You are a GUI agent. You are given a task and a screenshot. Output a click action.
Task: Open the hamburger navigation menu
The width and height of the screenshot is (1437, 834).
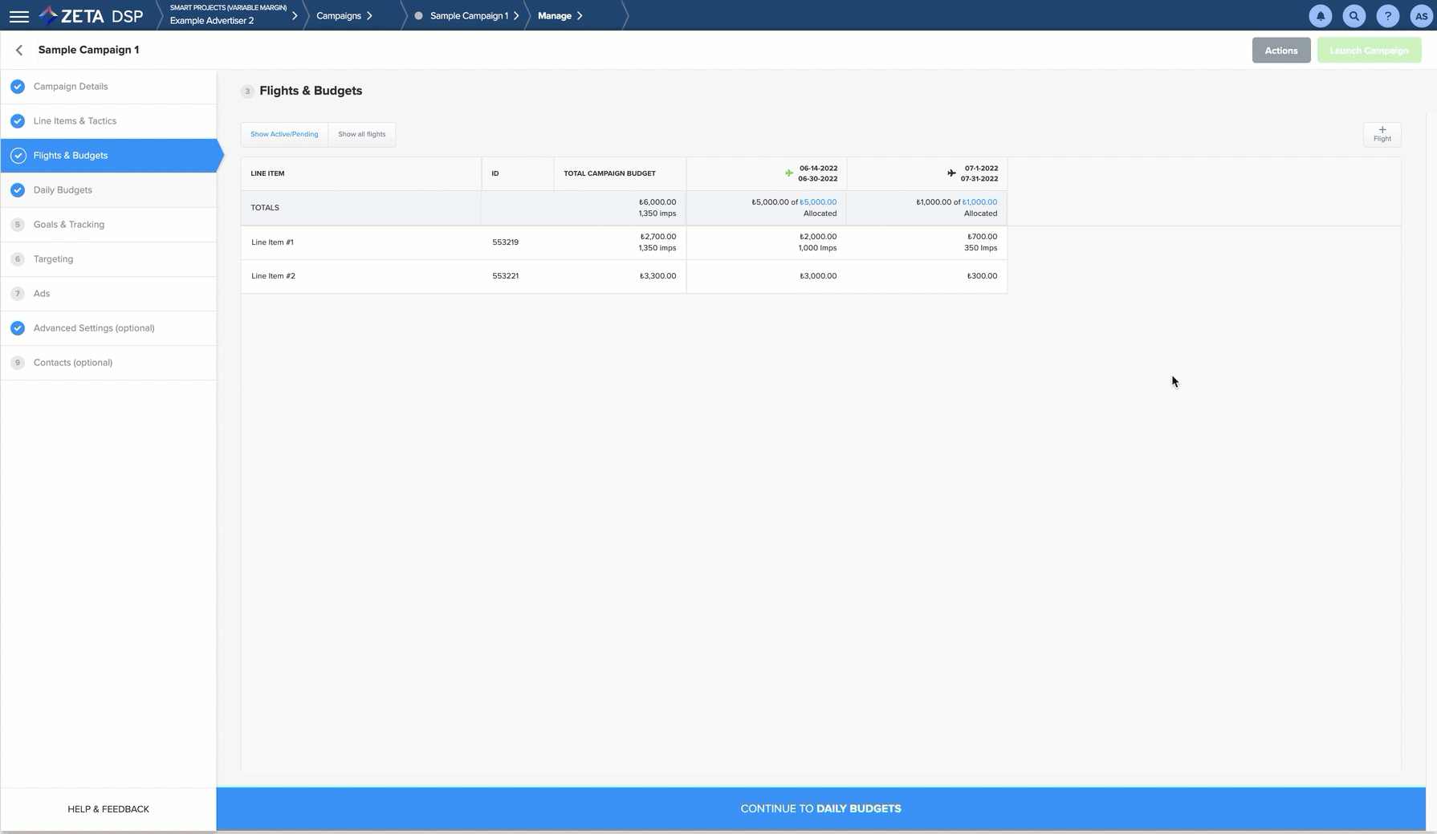pyautogui.click(x=18, y=16)
